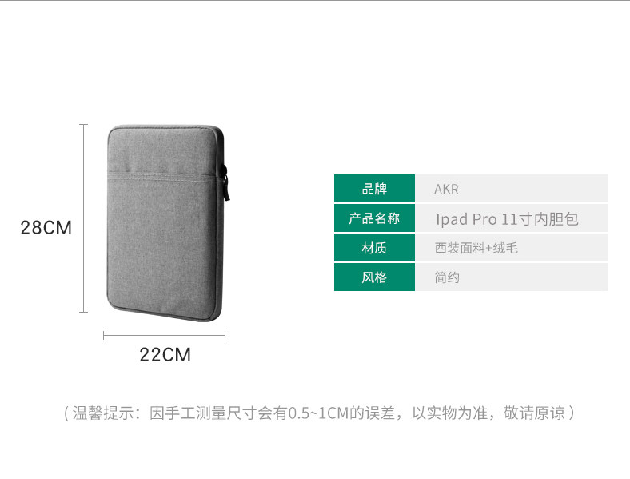Viewport: 630px width, 479px height.
Task: Click the horizontal width dimension line
Action: 165,336
